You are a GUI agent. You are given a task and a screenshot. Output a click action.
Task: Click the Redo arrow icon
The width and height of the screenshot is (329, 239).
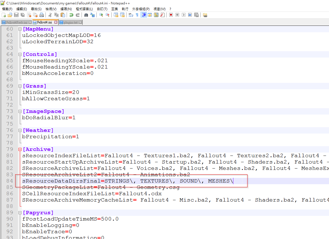point(78,15)
